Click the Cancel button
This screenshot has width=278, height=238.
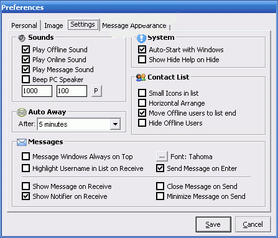253,224
